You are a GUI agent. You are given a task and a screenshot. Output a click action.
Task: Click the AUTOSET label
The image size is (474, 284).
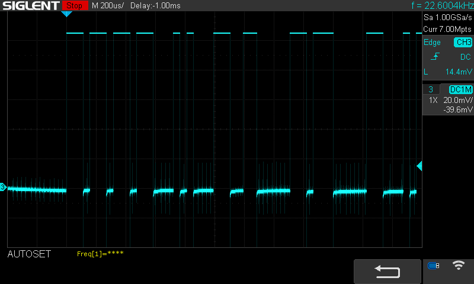[29, 254]
